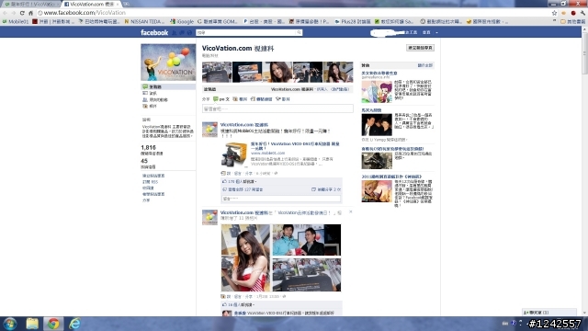The width and height of the screenshot is (588, 331).
Task: Open the Facebook notifications globe icon
Action: point(189,33)
